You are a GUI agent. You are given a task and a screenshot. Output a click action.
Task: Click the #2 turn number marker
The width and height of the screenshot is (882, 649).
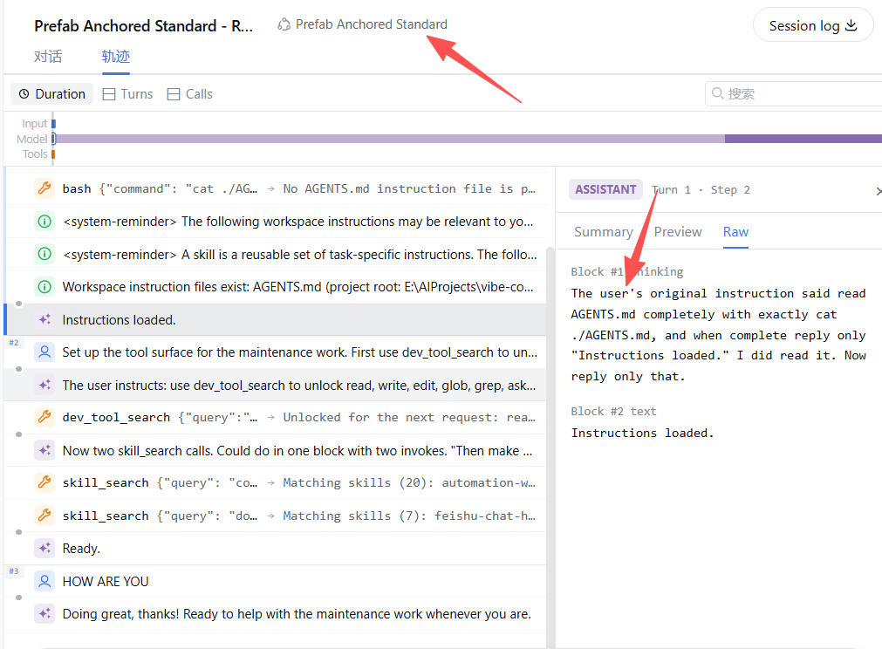[13, 343]
